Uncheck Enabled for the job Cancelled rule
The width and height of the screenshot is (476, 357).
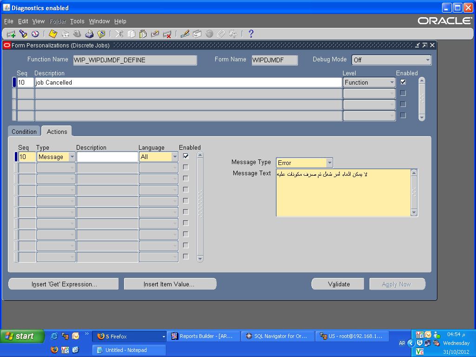click(403, 82)
